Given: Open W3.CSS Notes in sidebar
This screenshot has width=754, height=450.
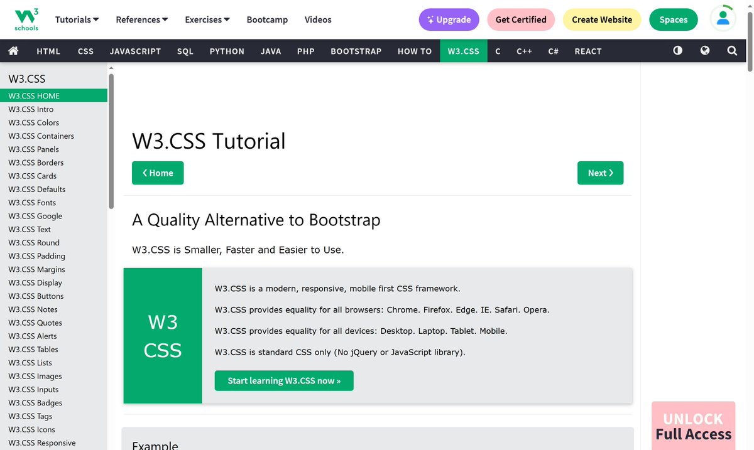Looking at the screenshot, I should coord(53,309).
